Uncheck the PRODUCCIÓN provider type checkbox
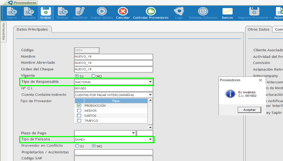Image resolution: width=283 pixels, height=161 pixels. click(79, 106)
